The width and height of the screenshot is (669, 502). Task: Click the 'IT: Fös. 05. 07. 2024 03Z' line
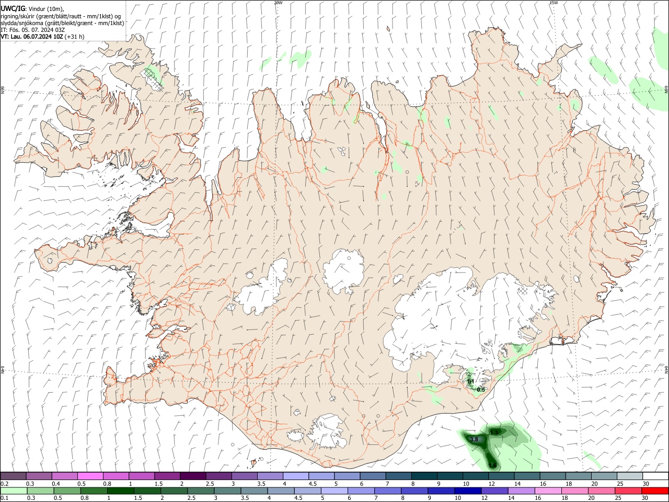point(32,30)
